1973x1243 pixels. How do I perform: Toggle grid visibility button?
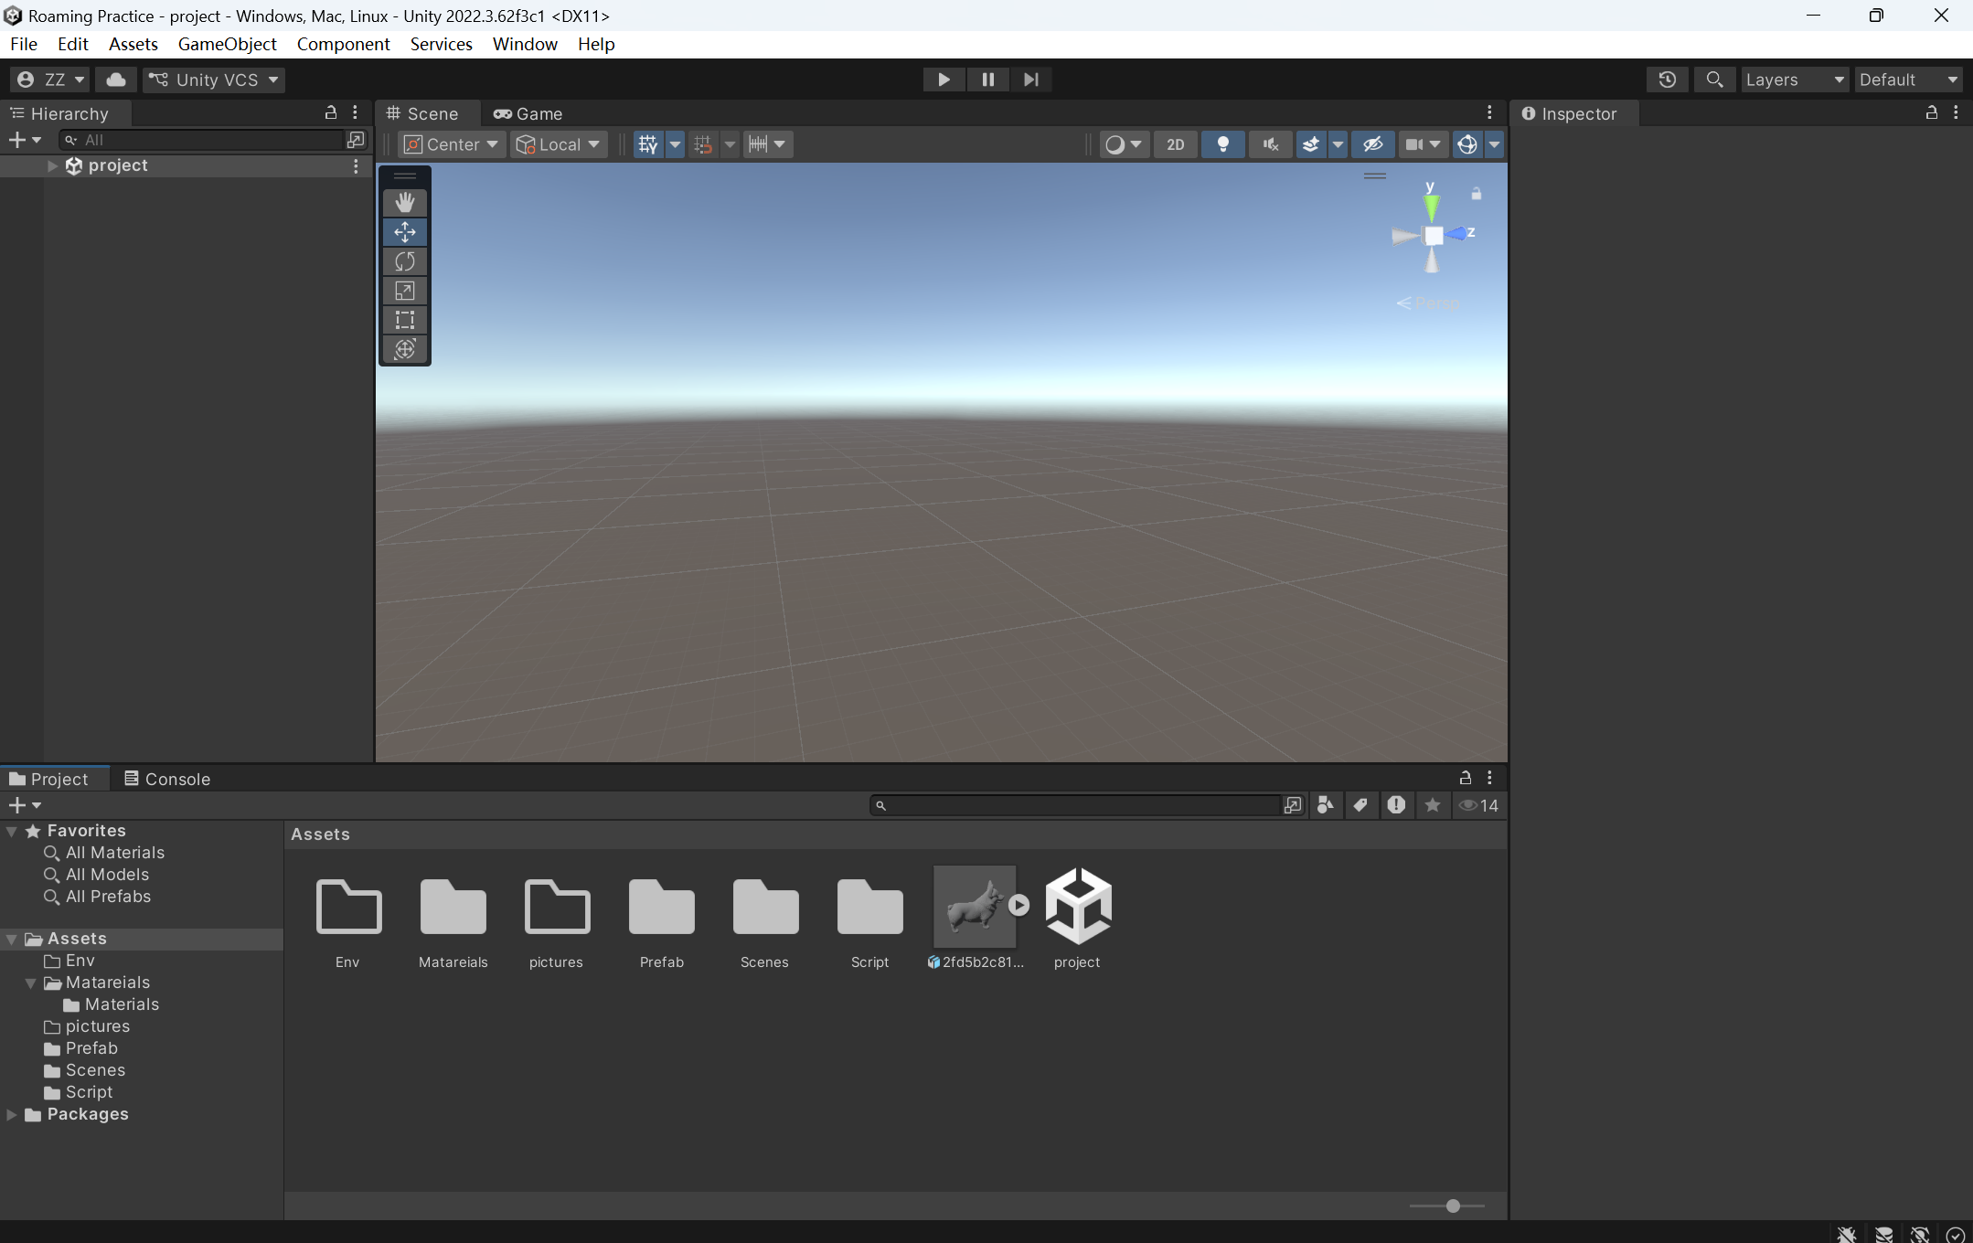(648, 144)
